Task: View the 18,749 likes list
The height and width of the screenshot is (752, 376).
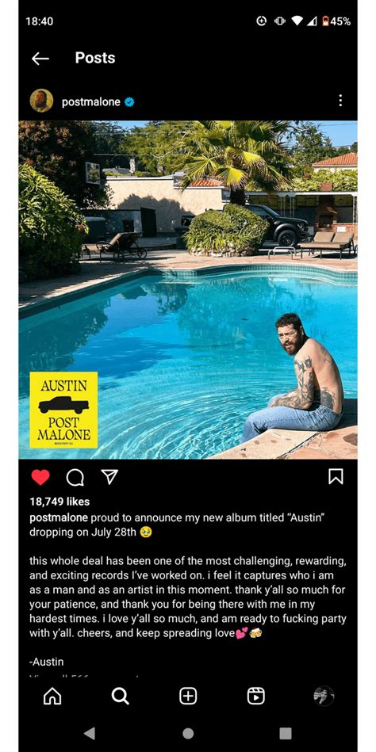Action: (x=59, y=501)
